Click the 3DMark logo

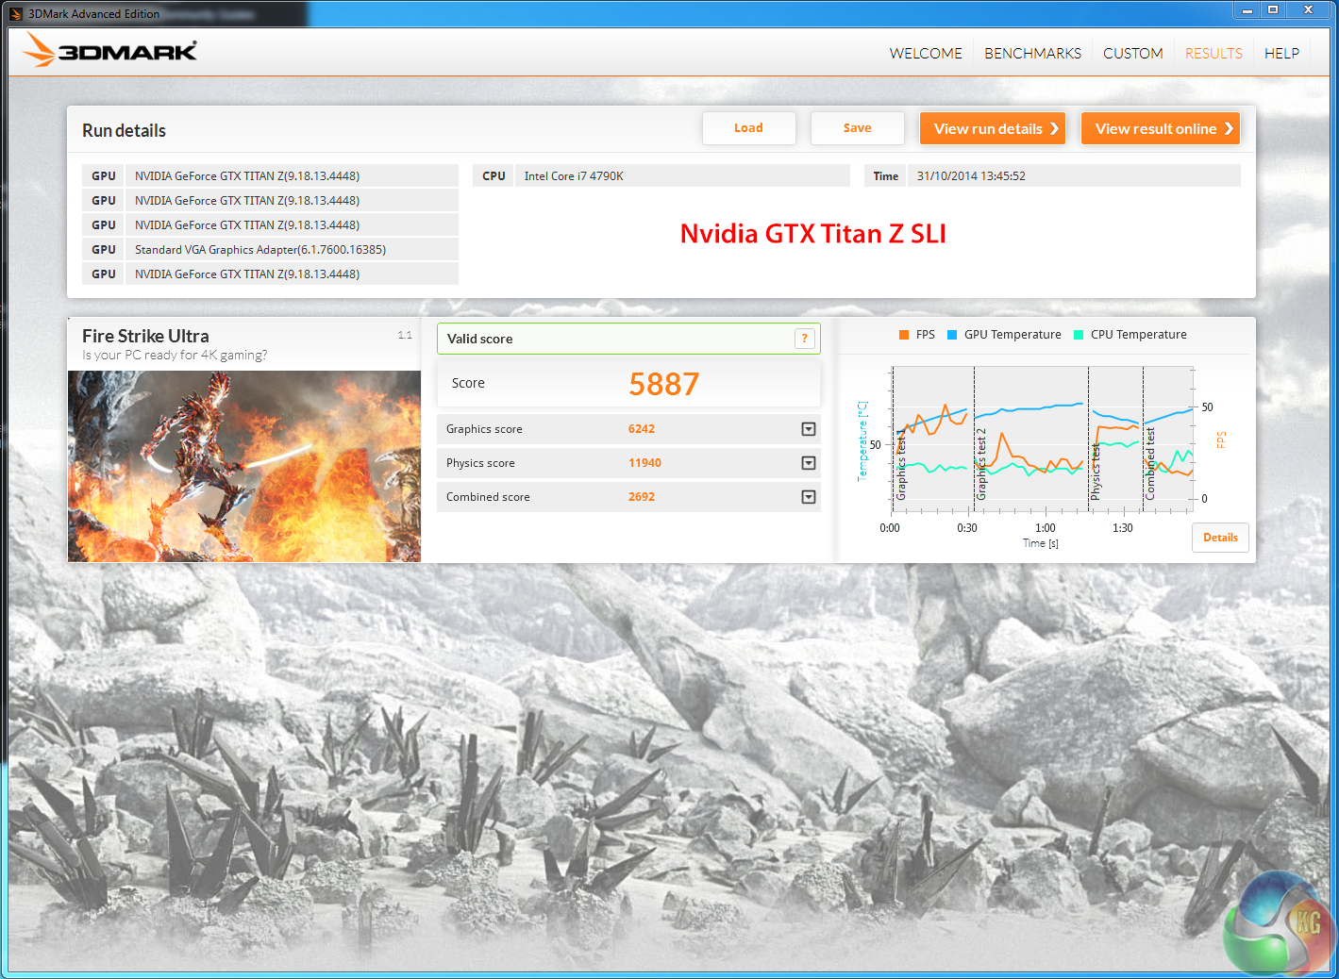tap(110, 50)
